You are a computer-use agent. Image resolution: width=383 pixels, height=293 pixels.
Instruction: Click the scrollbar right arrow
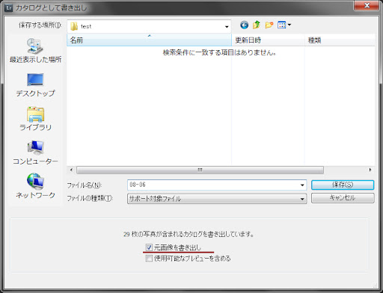coord(370,170)
